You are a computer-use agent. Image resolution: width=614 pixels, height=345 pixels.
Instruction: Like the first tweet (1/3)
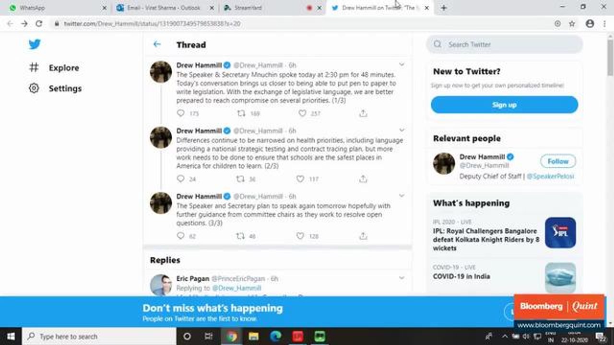(302, 114)
